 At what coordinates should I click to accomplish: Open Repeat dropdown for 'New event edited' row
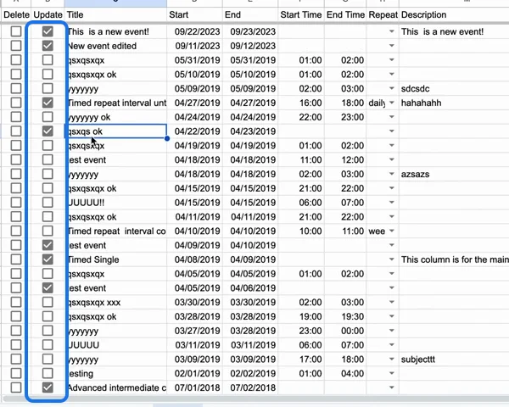[x=392, y=46]
